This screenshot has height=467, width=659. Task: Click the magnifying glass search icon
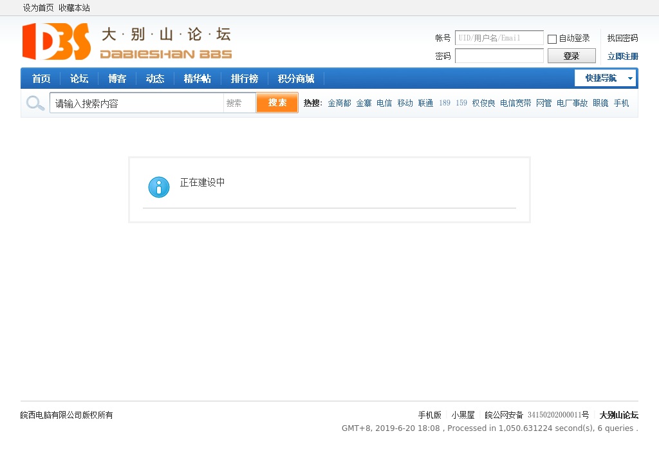(35, 103)
